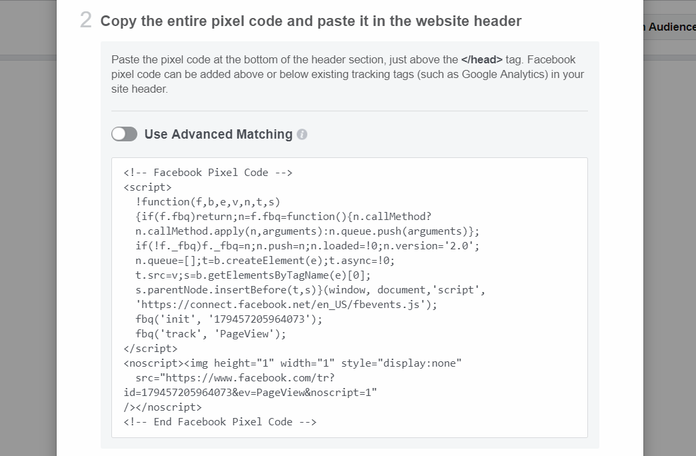696x456 pixels.
Task: Click the noscript img height line
Action: pyautogui.click(x=293, y=363)
